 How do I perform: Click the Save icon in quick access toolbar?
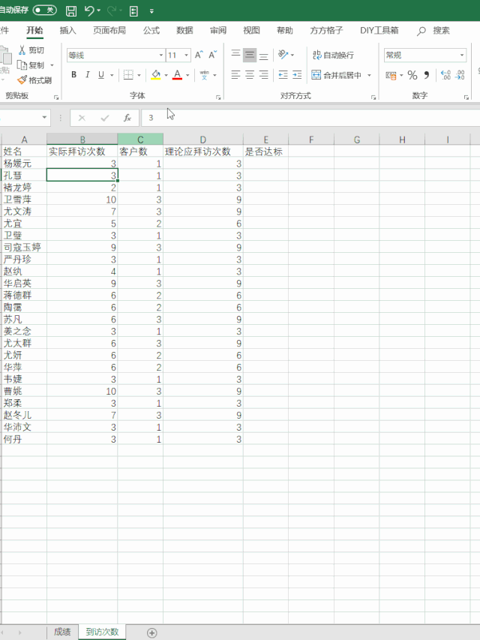[x=71, y=11]
